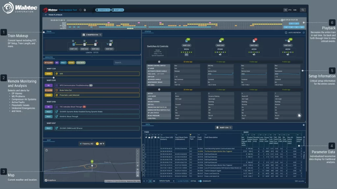Enable the Auto-Refresh checkbox
Viewport: 337px width, 189px height.
tap(286, 33)
